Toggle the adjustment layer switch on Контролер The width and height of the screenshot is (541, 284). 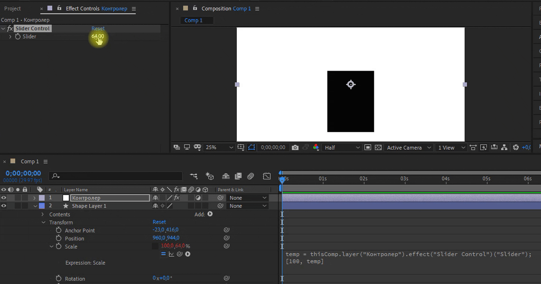(198, 198)
